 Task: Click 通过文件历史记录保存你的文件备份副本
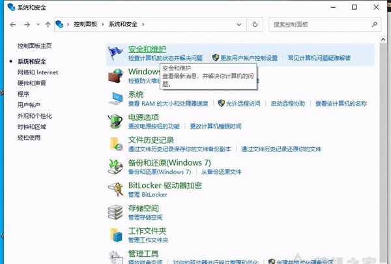[x=180, y=149]
